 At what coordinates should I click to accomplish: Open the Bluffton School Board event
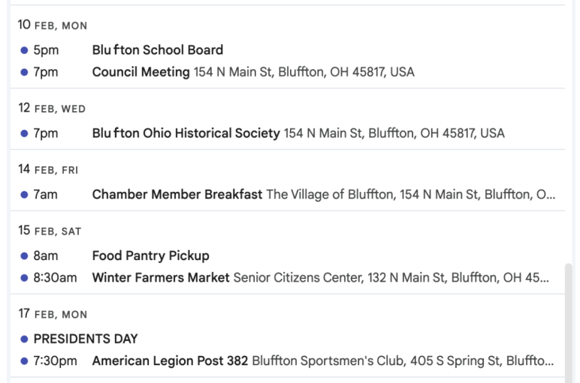158,49
